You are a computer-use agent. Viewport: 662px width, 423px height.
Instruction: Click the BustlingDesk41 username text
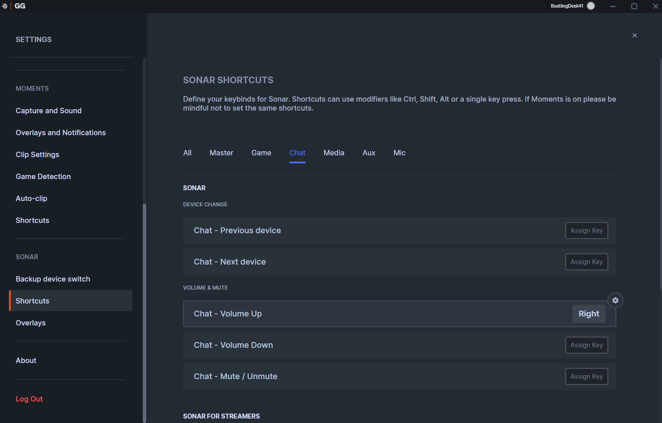click(567, 6)
